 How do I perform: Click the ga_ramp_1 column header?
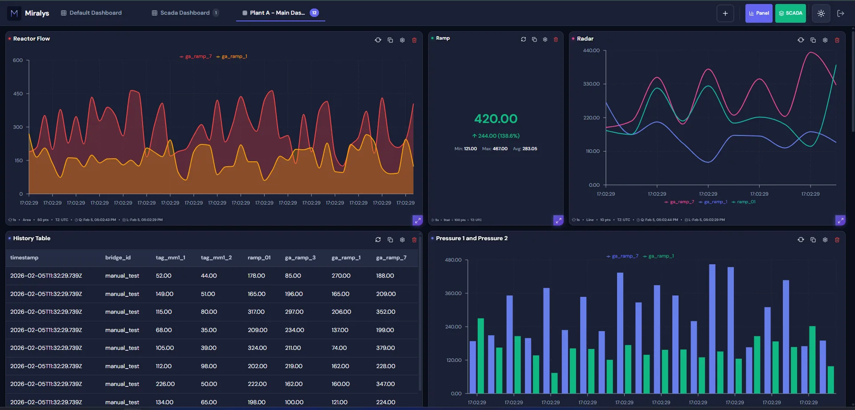(x=346, y=258)
